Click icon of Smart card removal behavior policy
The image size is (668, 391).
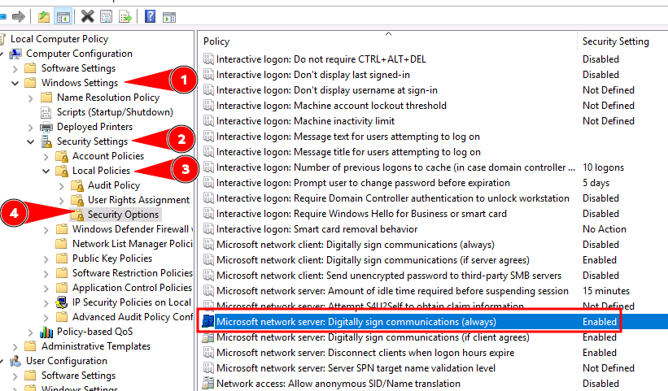click(x=208, y=229)
